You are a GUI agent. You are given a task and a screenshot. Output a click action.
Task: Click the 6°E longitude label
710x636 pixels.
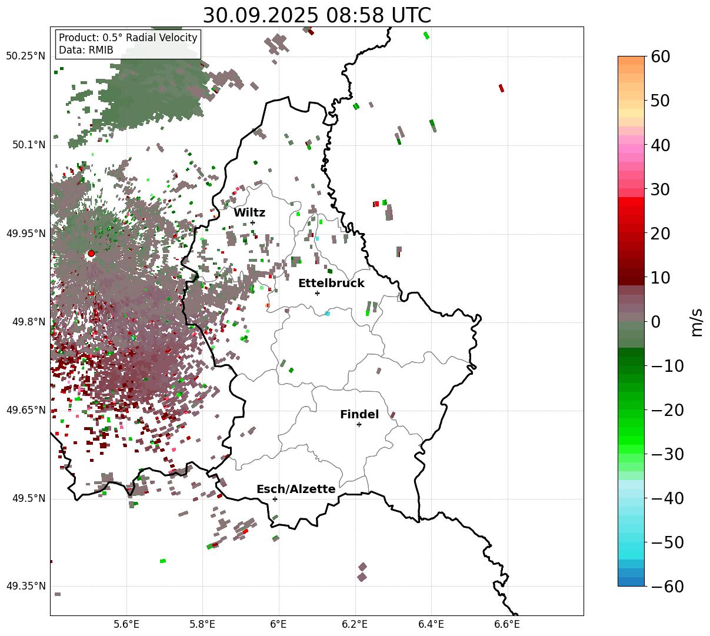click(x=279, y=625)
